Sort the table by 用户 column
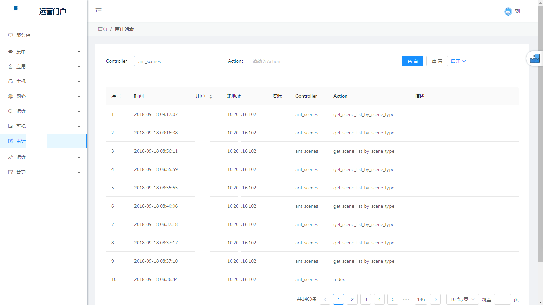543x305 pixels. 211,97
